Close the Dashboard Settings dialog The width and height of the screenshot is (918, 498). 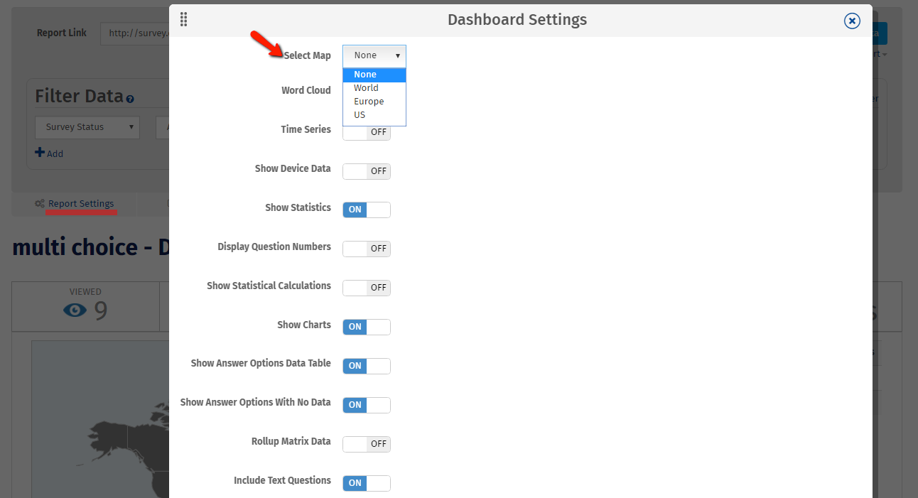tap(852, 21)
